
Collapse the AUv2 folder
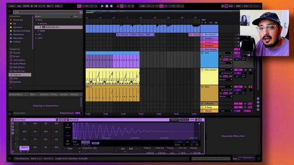pyautogui.click(x=36, y=20)
